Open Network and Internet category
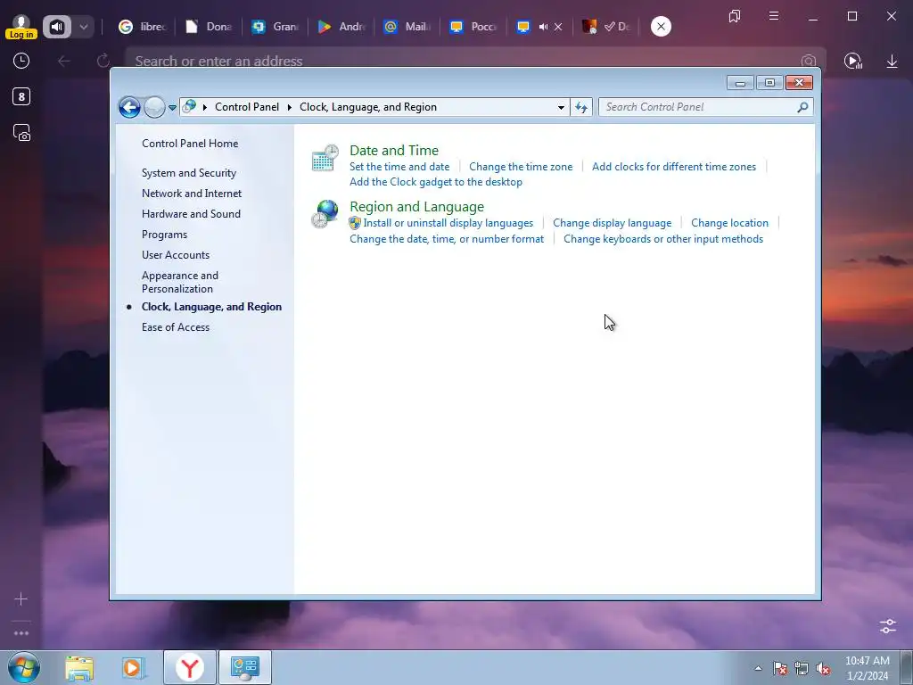 click(x=192, y=194)
